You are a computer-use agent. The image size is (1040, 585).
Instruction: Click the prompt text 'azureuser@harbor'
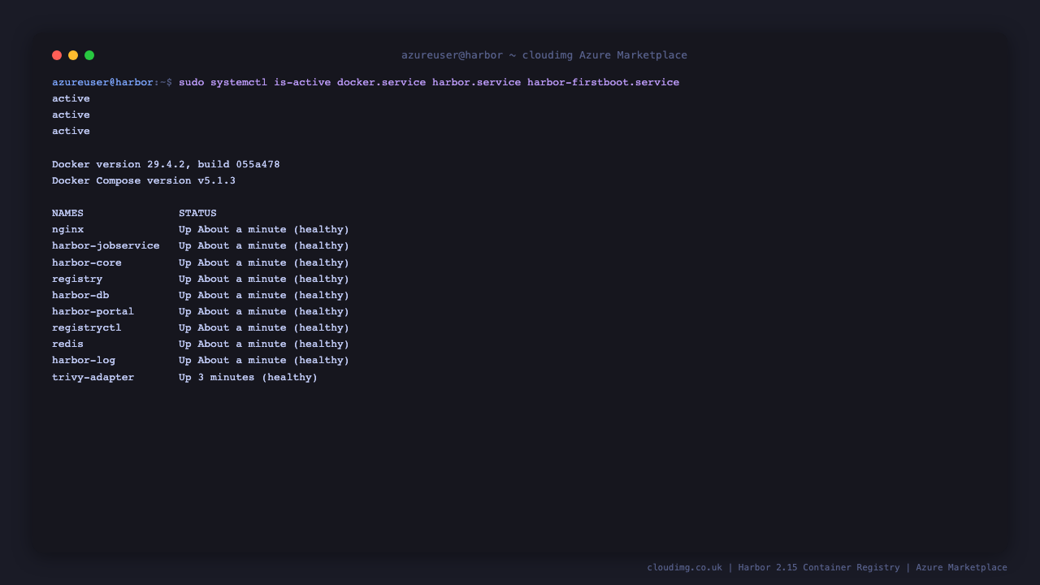[102, 82]
